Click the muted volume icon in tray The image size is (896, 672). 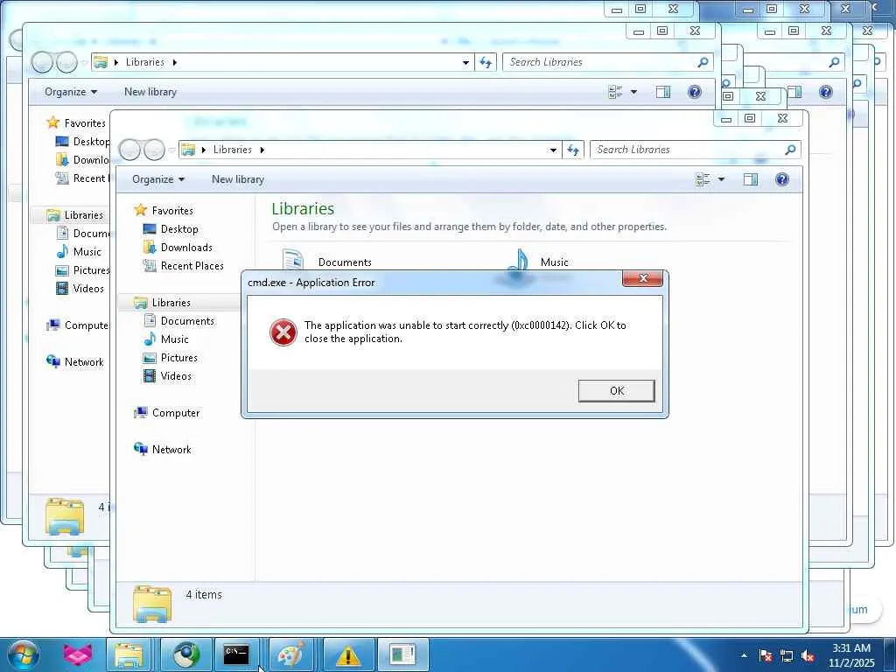point(808,655)
